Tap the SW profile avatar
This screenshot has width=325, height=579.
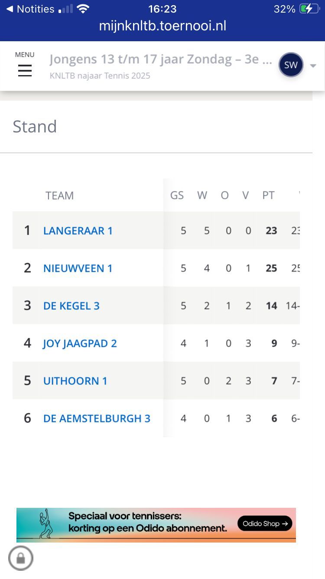pos(291,65)
